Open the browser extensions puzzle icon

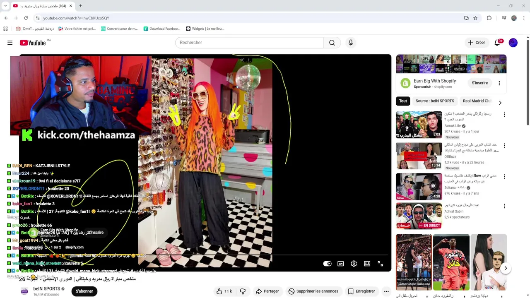pyautogui.click(x=489, y=18)
